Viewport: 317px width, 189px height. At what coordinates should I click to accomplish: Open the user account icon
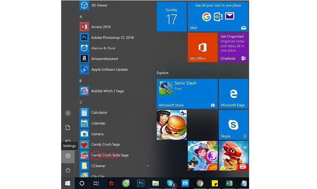[68, 113]
